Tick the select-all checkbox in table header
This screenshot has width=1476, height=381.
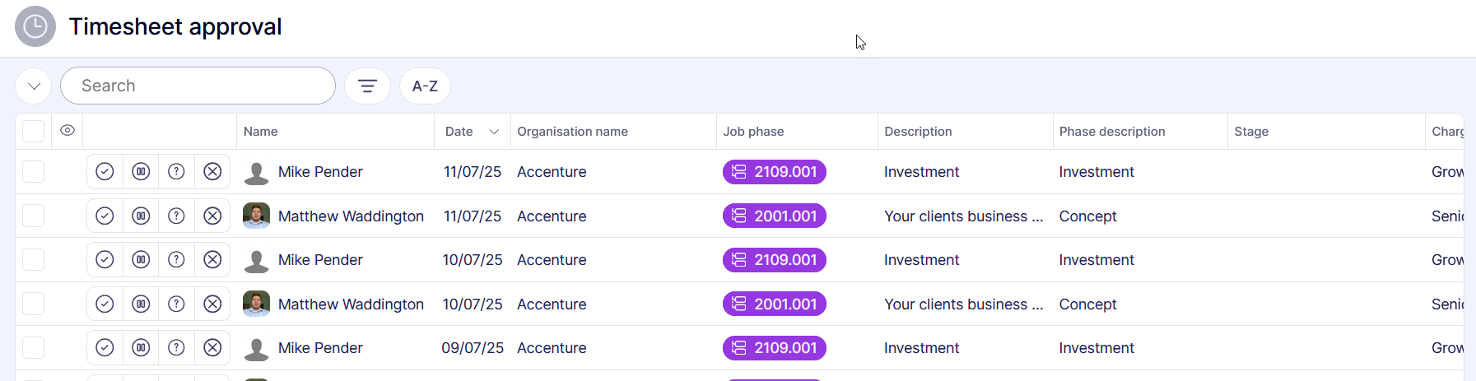[x=34, y=132]
